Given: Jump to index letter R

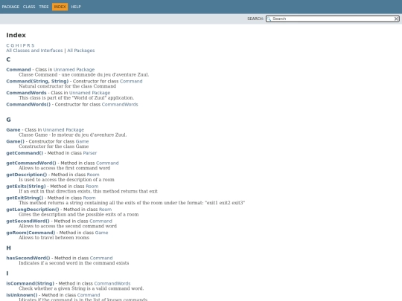Looking at the screenshot, I should coord(28,45).
